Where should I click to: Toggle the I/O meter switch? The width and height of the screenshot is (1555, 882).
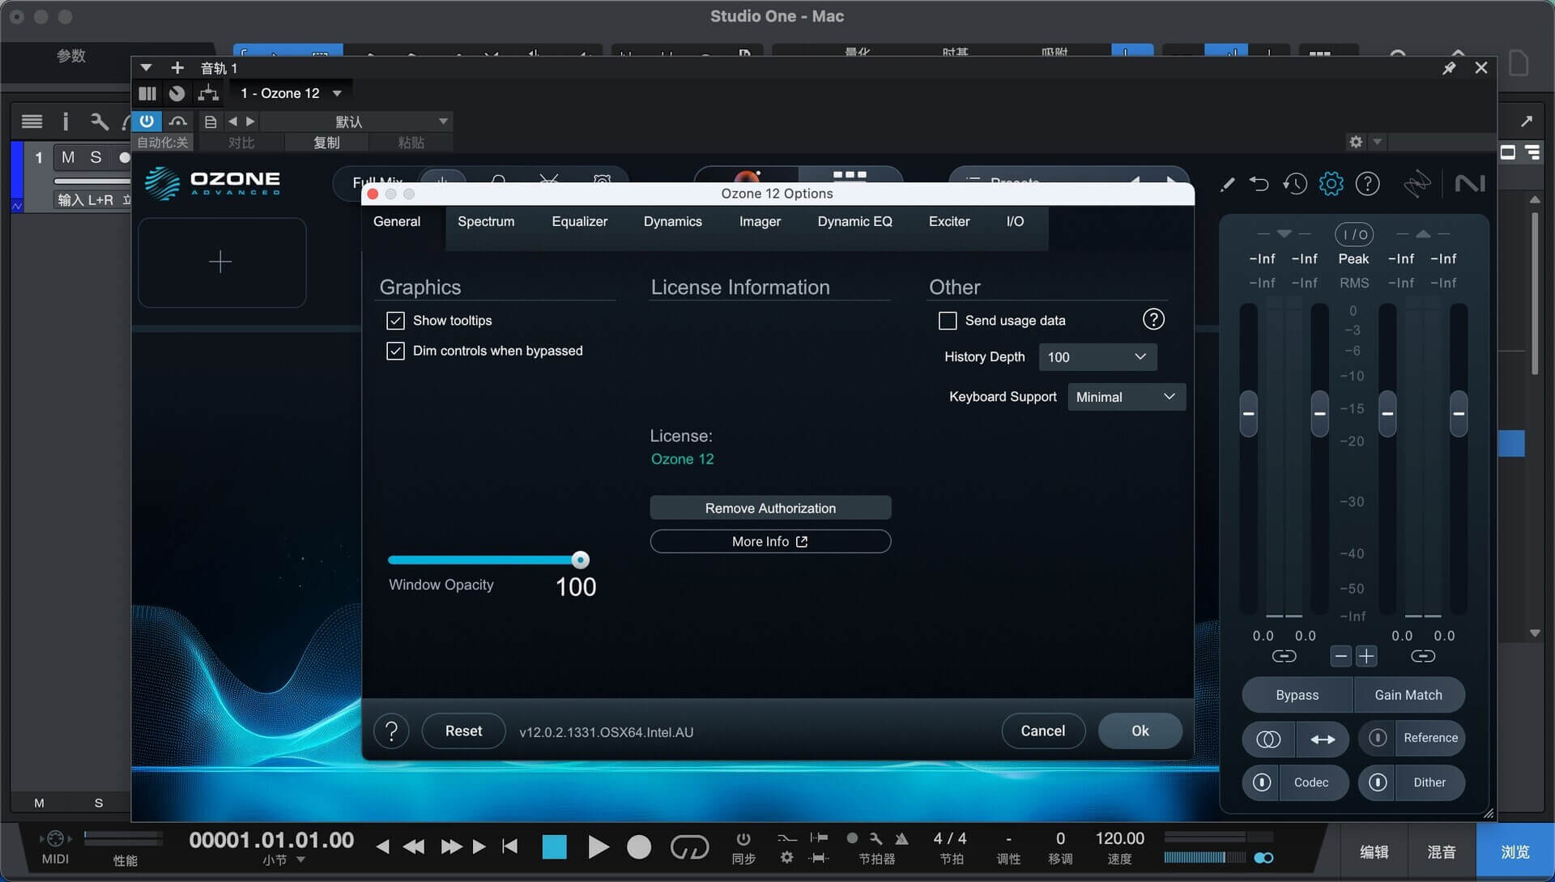pos(1354,235)
